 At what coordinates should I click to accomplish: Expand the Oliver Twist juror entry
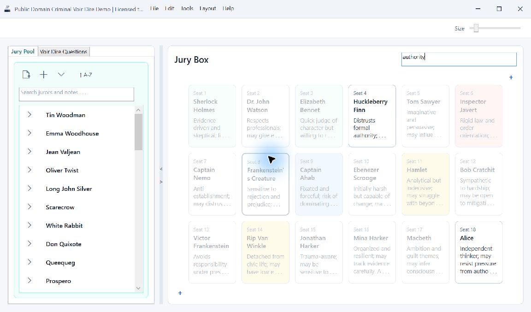pyautogui.click(x=29, y=170)
